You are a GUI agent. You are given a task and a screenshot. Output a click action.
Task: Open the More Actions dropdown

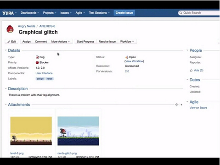[61, 42]
